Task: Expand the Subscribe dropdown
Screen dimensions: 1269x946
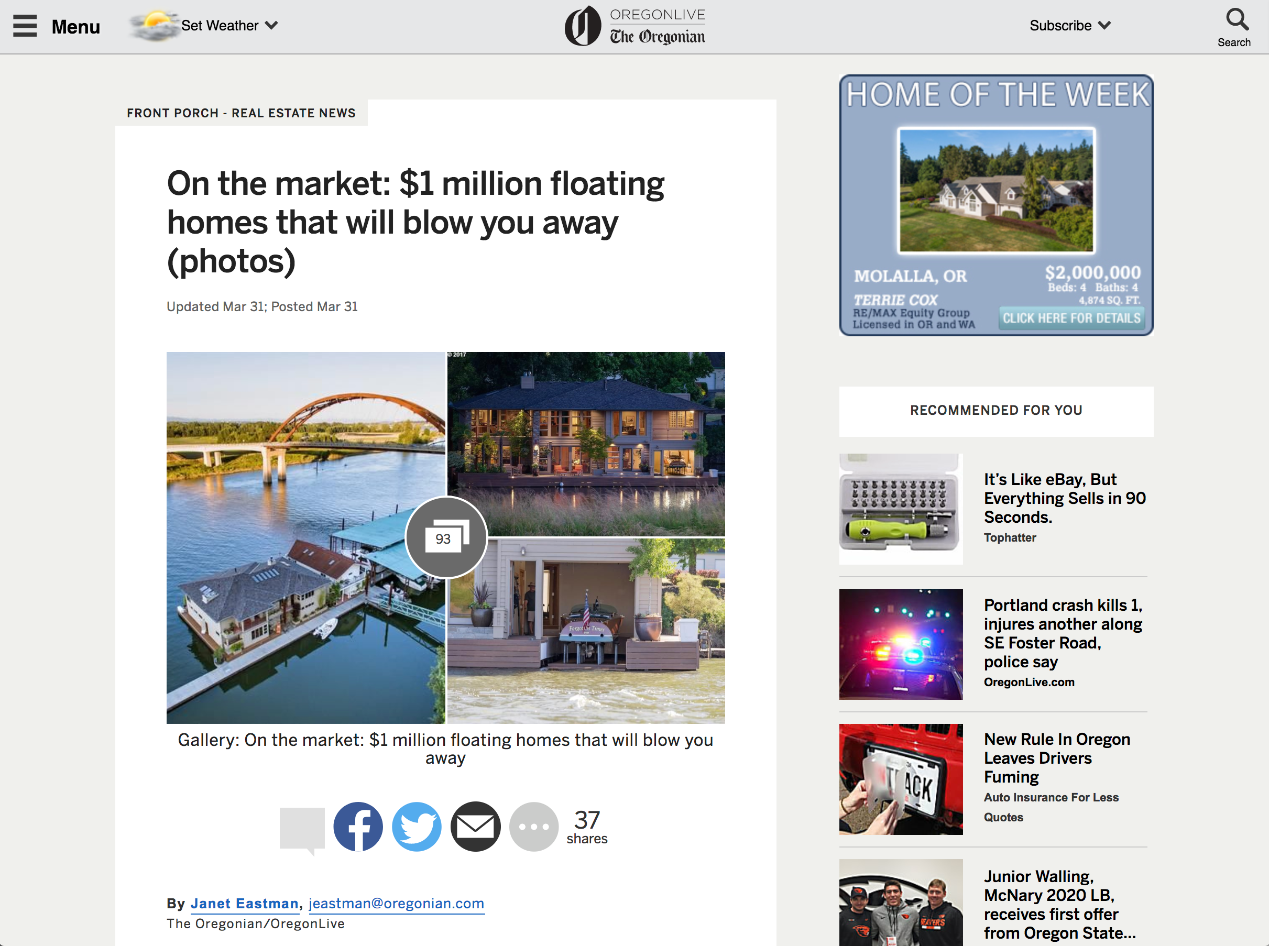Action: [x=1070, y=26]
